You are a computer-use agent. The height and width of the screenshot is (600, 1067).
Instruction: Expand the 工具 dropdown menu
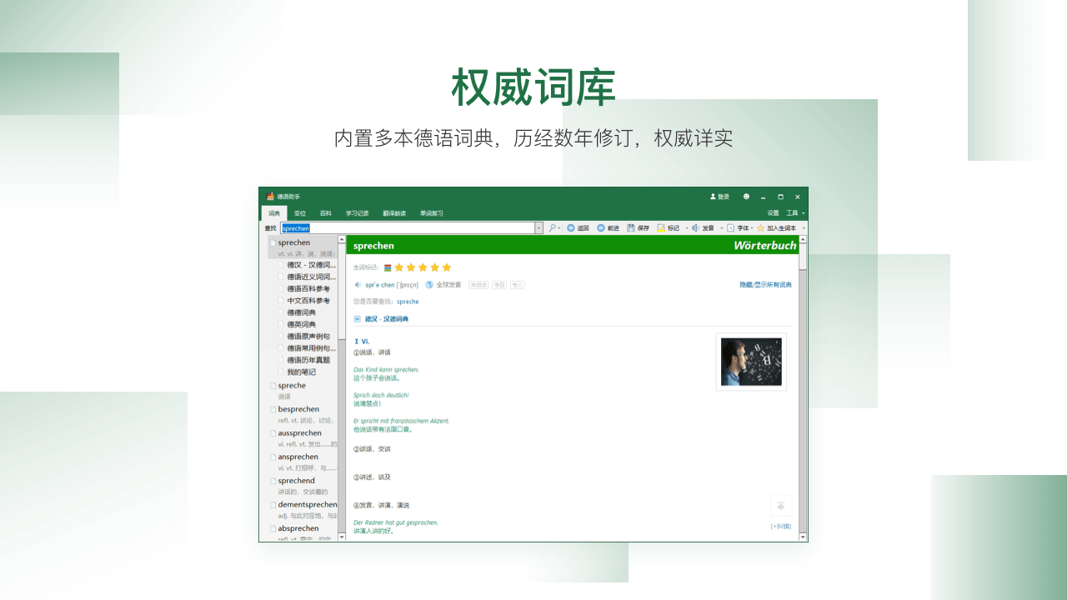(x=794, y=213)
